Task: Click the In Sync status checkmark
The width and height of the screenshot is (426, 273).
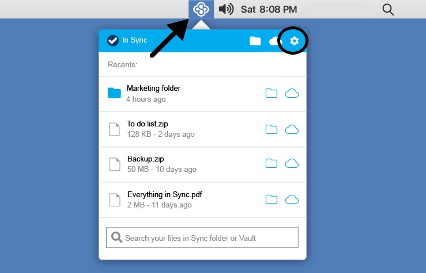Action: click(113, 40)
